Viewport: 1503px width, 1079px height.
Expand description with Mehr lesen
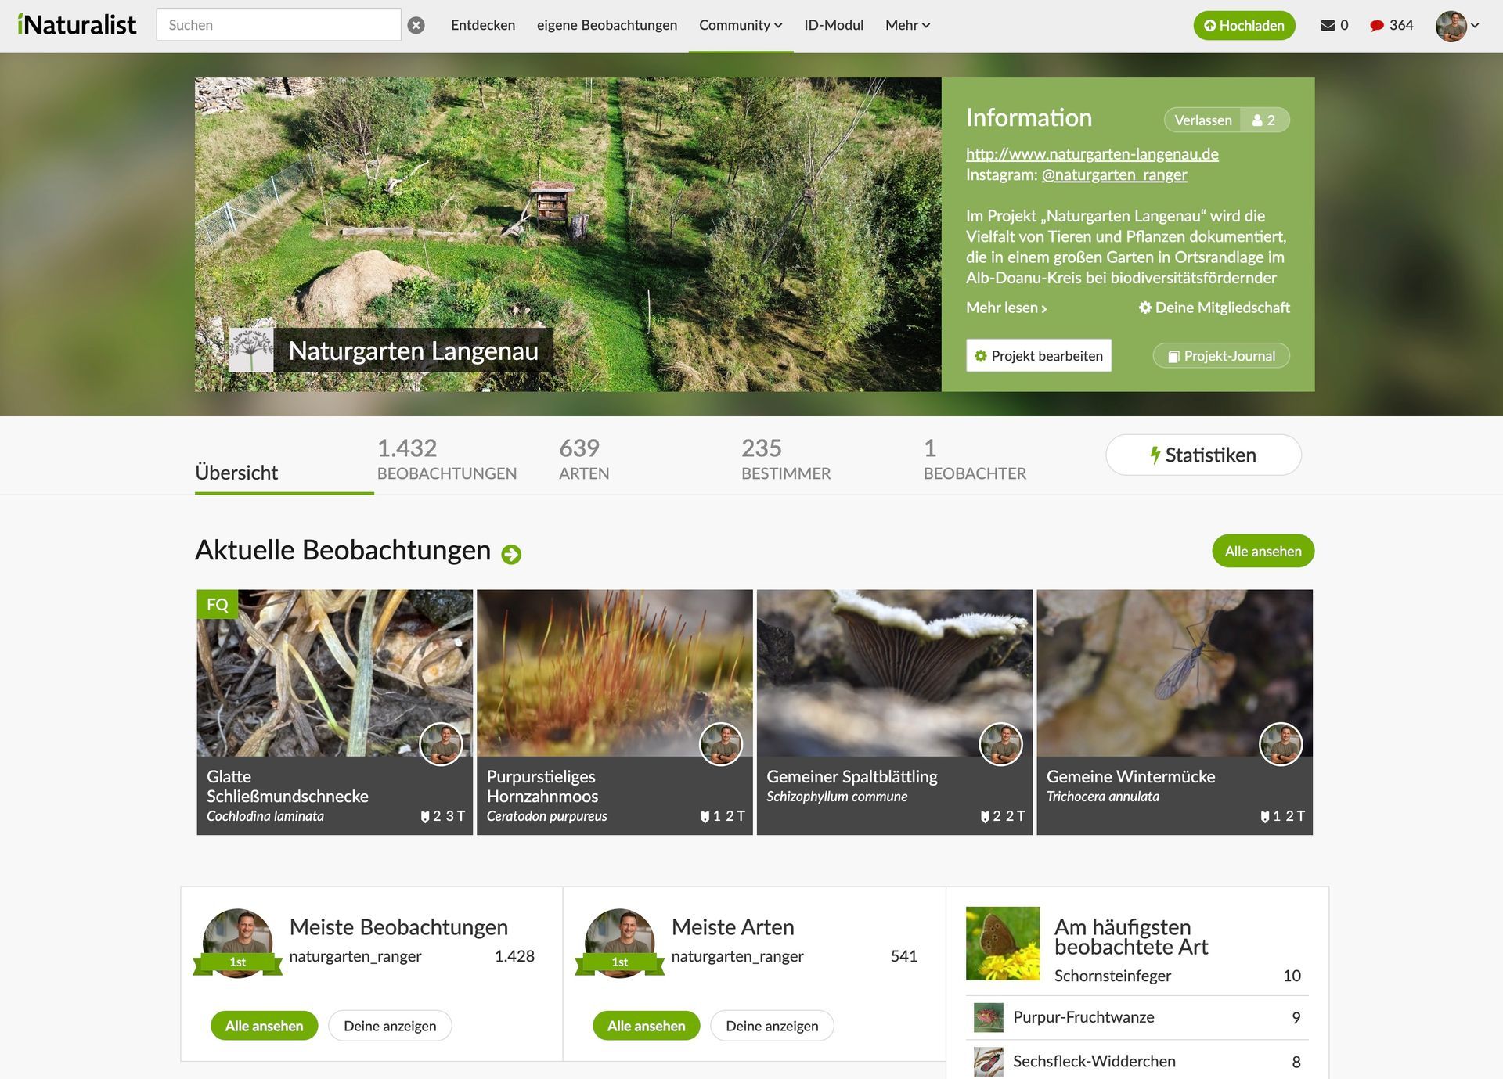[1006, 308]
